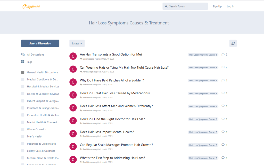Open 'Can Regular Scalp Massages Promote Hair Growth?' thread

point(116,145)
